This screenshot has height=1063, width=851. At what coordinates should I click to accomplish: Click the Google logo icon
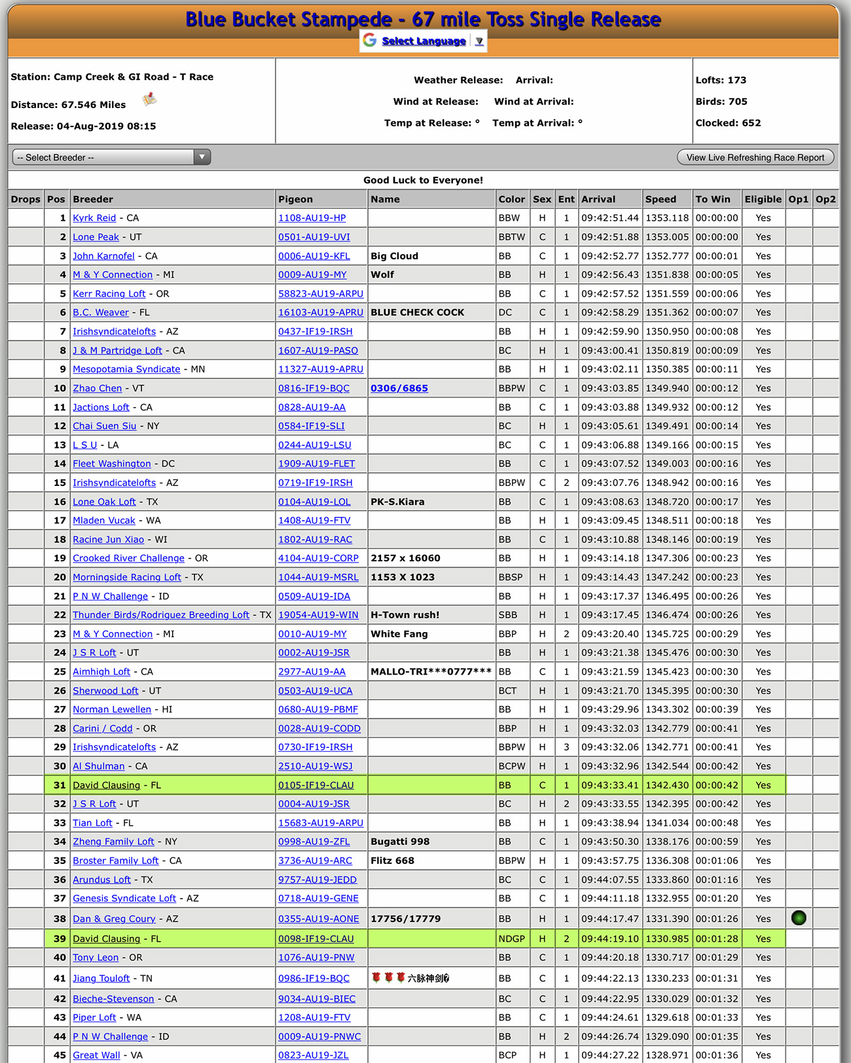click(x=370, y=41)
